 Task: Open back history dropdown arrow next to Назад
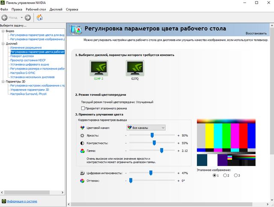pos(22,17)
